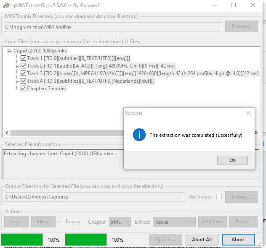Viewport: 266px width, 248px height.
Task: Toggle Track 3 video checkbox
Action: click(24, 73)
